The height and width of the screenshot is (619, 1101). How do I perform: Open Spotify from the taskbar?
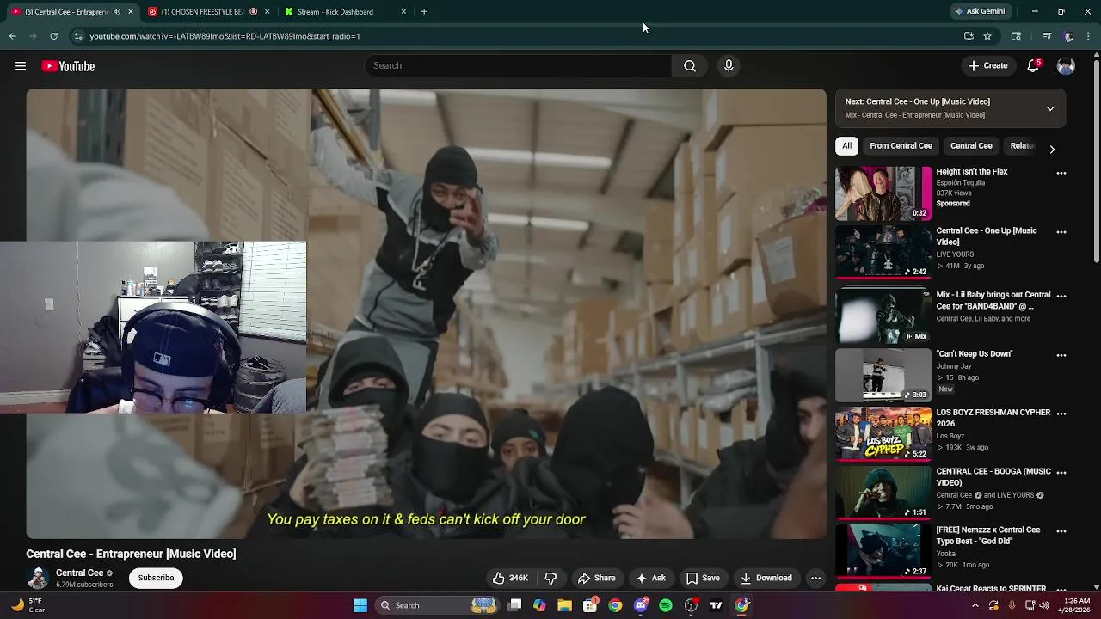click(x=666, y=605)
